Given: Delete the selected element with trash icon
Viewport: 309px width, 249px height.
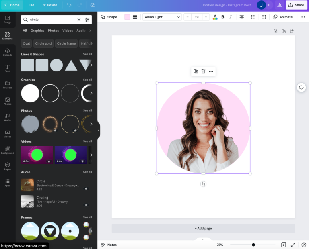Looking at the screenshot, I should coord(203,71).
